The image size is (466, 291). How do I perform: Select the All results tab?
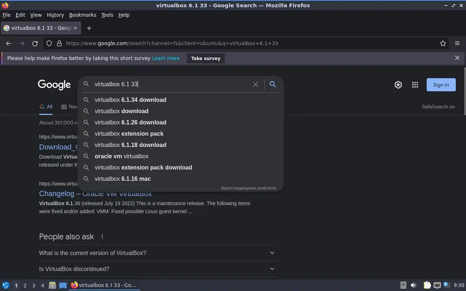[x=46, y=107]
